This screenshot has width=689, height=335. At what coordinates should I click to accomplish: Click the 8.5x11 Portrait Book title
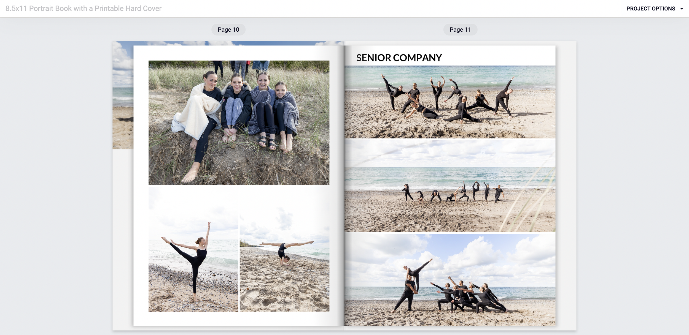tap(83, 9)
